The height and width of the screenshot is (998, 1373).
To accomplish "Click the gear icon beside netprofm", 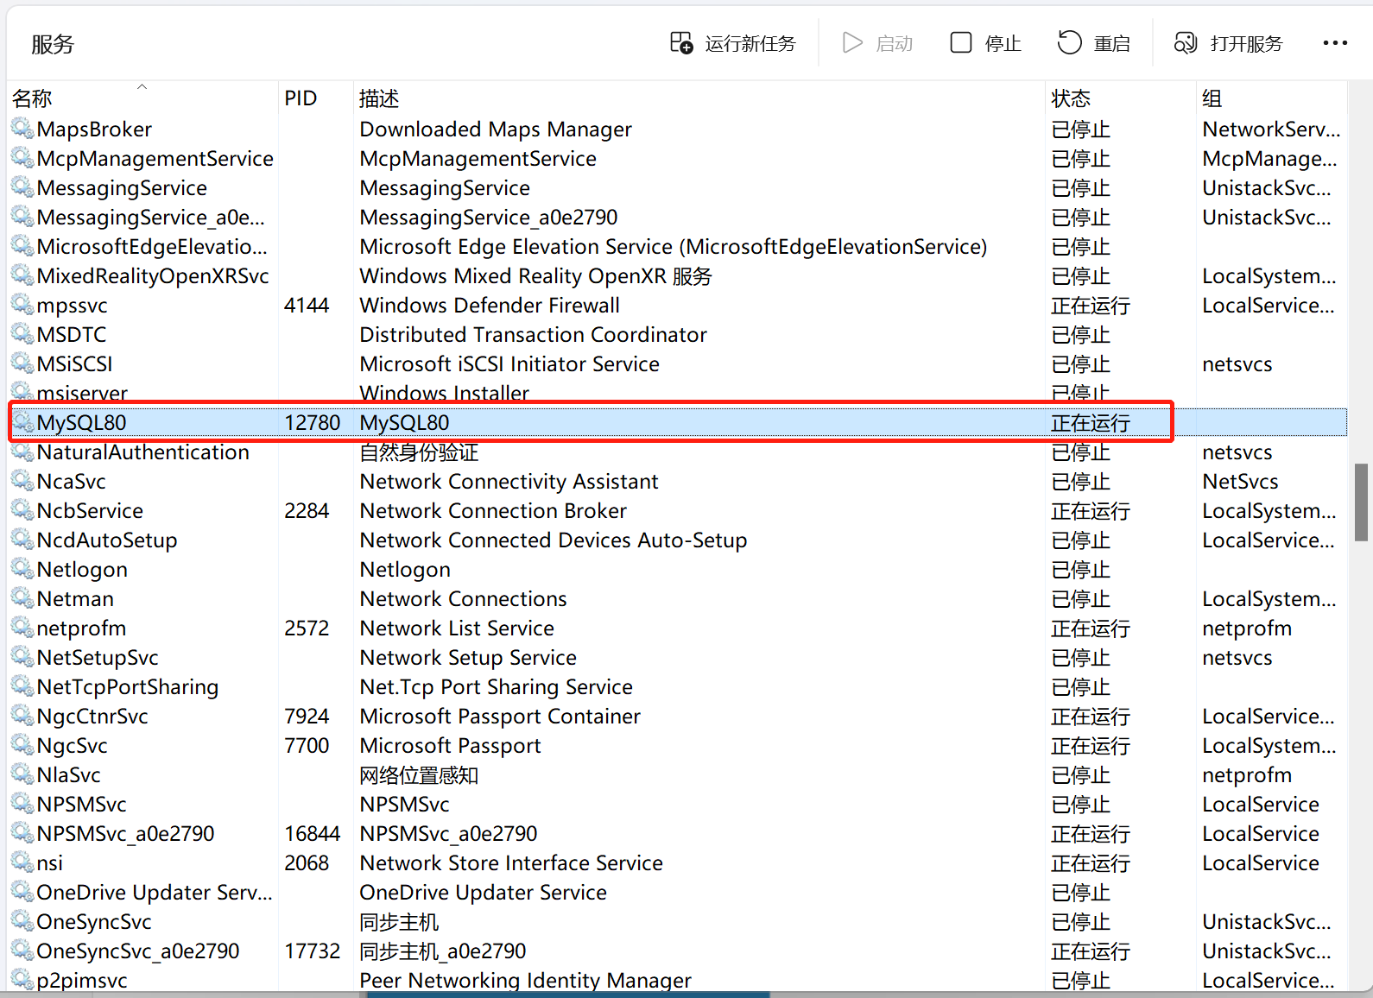I will (22, 628).
